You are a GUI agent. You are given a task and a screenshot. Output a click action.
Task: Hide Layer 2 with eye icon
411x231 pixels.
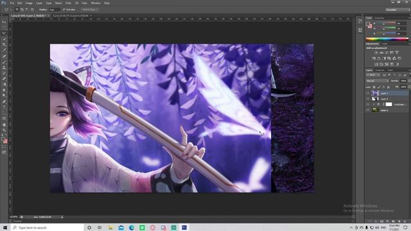pos(368,93)
